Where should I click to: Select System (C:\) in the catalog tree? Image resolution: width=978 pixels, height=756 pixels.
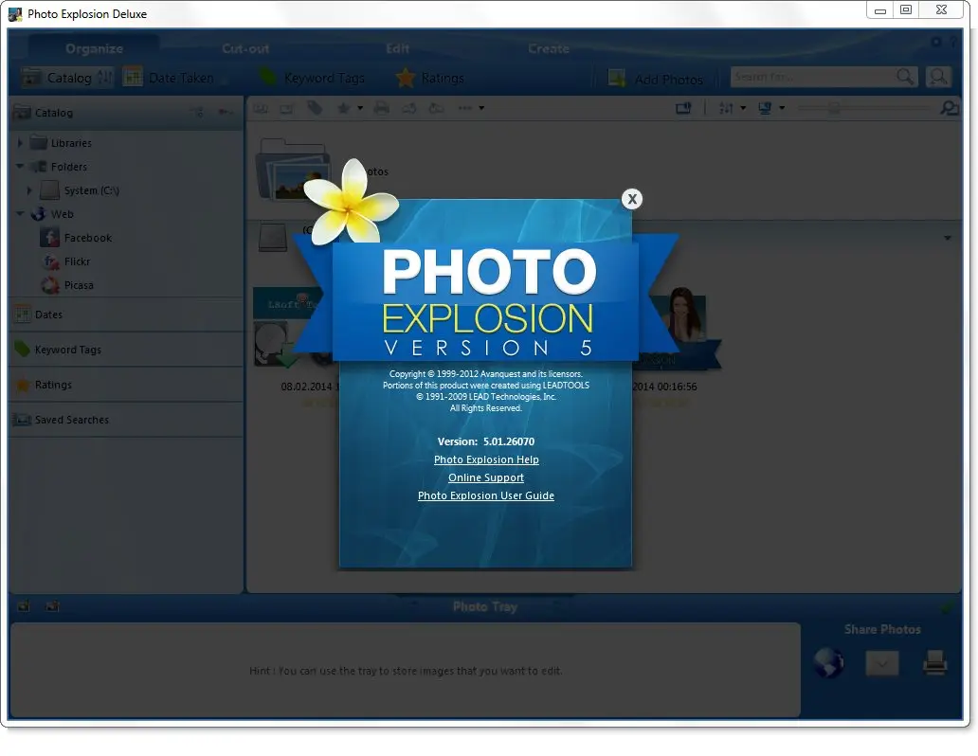coord(92,190)
